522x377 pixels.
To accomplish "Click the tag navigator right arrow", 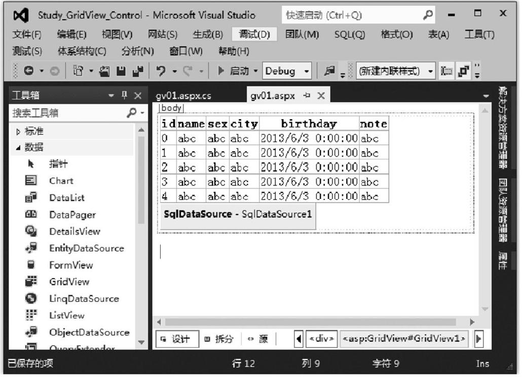I will point(479,339).
